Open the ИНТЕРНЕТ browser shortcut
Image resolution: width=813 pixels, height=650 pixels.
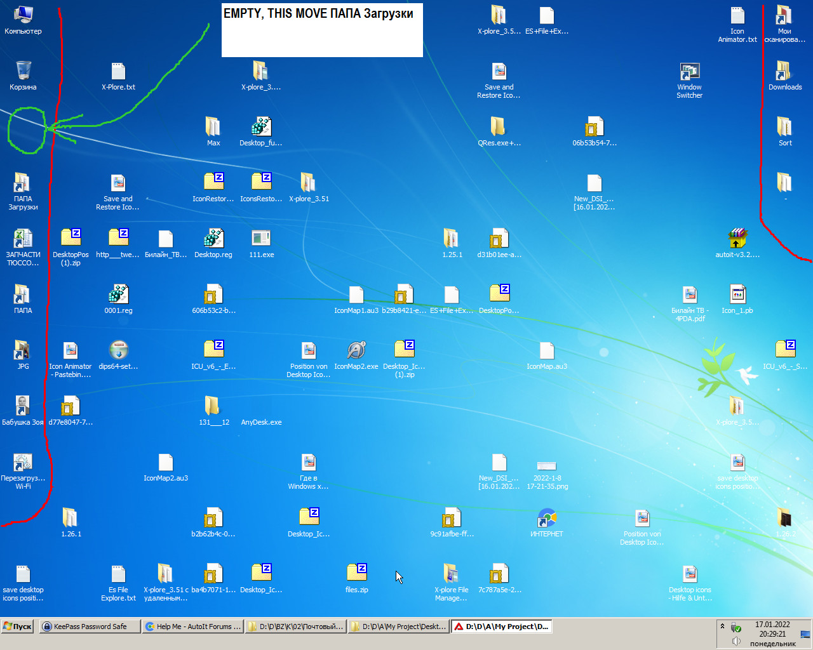click(x=547, y=517)
